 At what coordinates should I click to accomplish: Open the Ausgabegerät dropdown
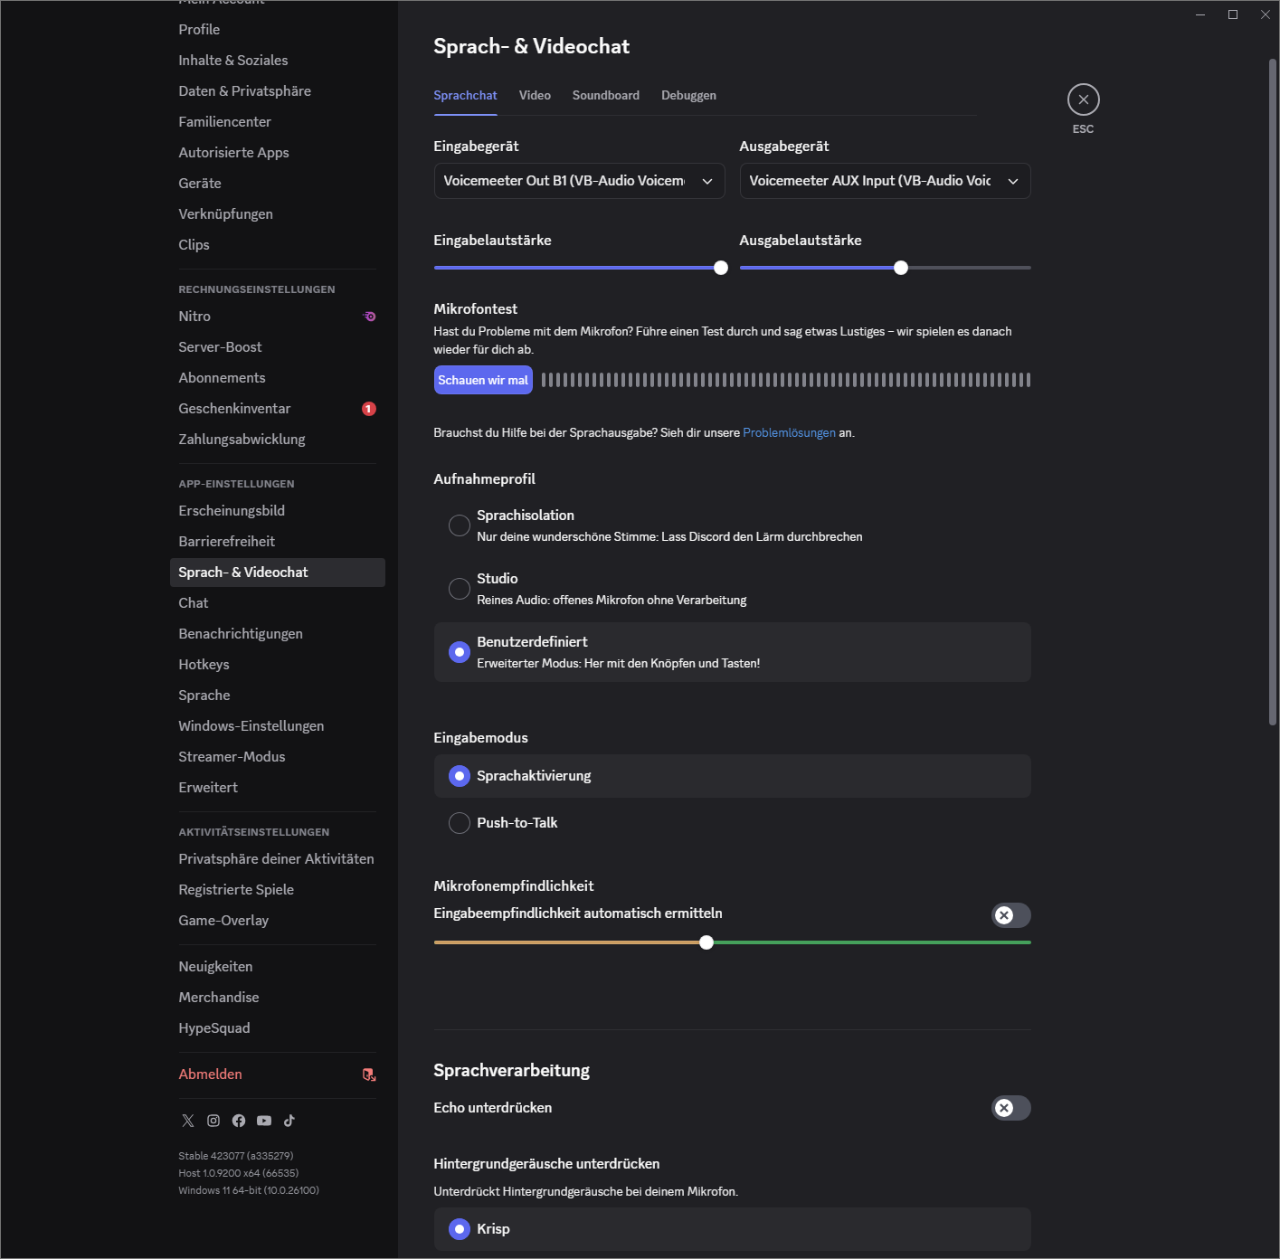click(885, 181)
